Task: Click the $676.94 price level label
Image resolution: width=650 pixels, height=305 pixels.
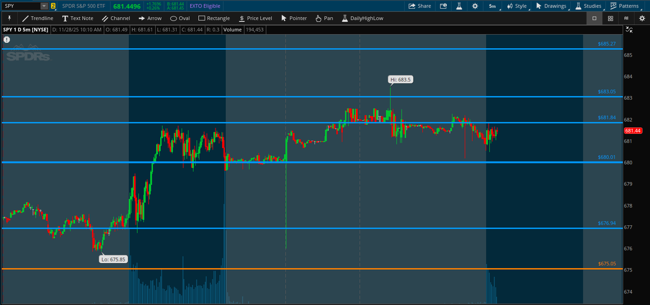Action: click(x=607, y=223)
